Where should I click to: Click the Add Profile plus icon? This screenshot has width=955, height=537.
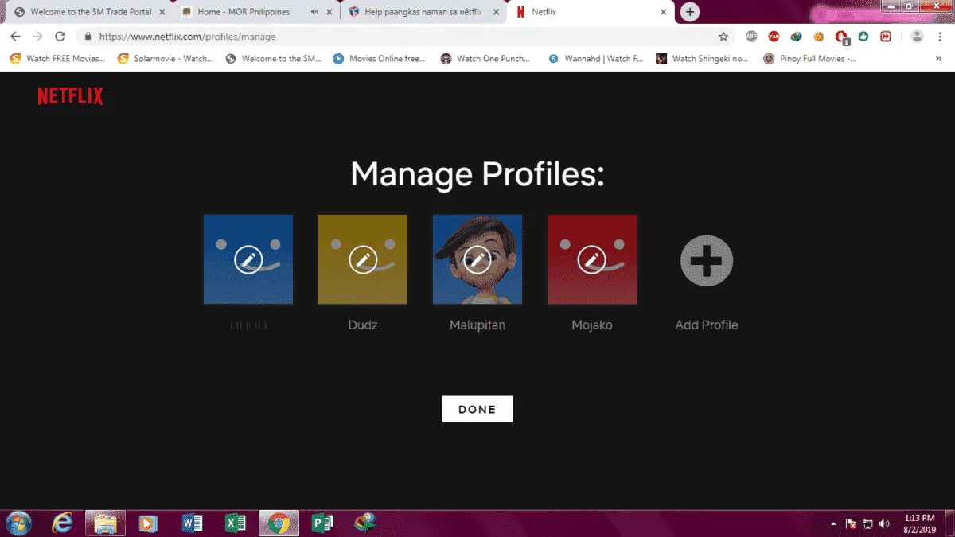coord(707,260)
